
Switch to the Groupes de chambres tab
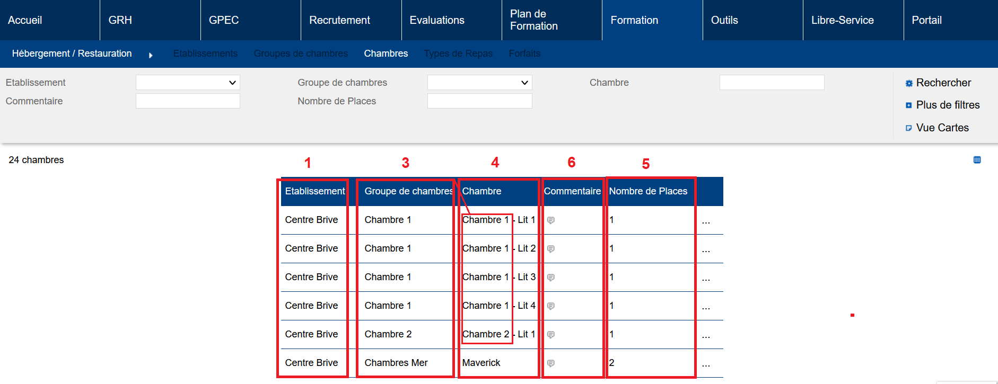(x=301, y=53)
